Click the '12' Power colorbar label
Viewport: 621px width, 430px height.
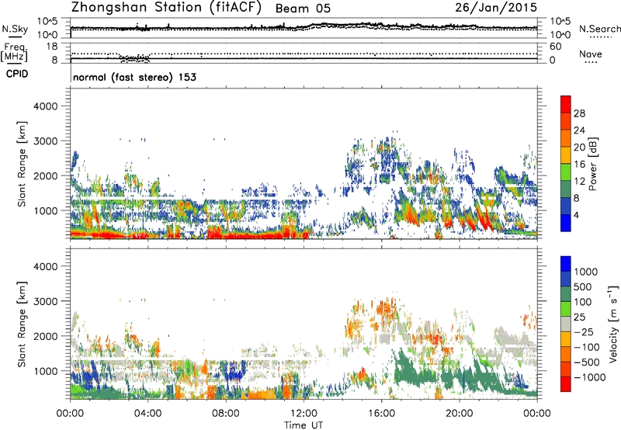pos(579,182)
